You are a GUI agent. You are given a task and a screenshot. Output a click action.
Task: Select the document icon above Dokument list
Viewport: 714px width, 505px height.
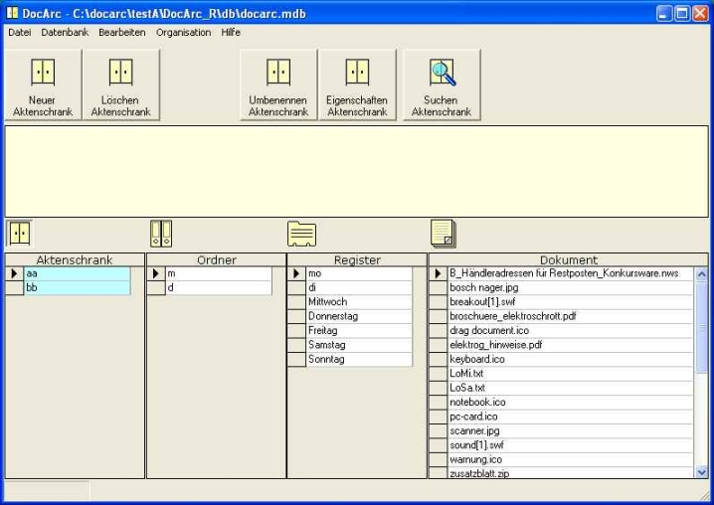444,234
